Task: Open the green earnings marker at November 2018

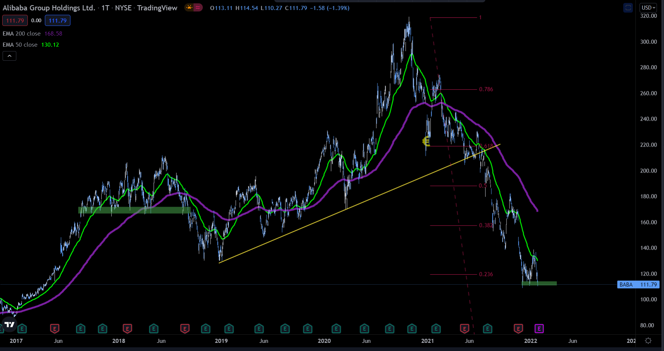Action: pos(205,328)
